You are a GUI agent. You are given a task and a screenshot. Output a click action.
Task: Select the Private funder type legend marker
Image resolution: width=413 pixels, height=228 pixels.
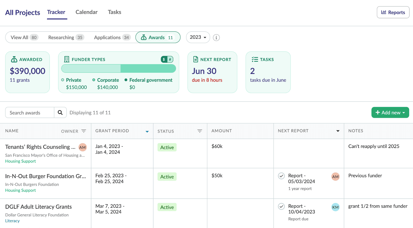pos(62,80)
